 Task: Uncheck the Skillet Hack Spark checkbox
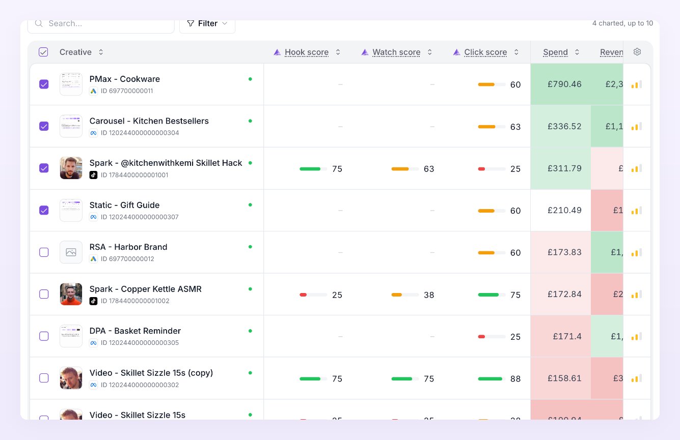tap(44, 168)
